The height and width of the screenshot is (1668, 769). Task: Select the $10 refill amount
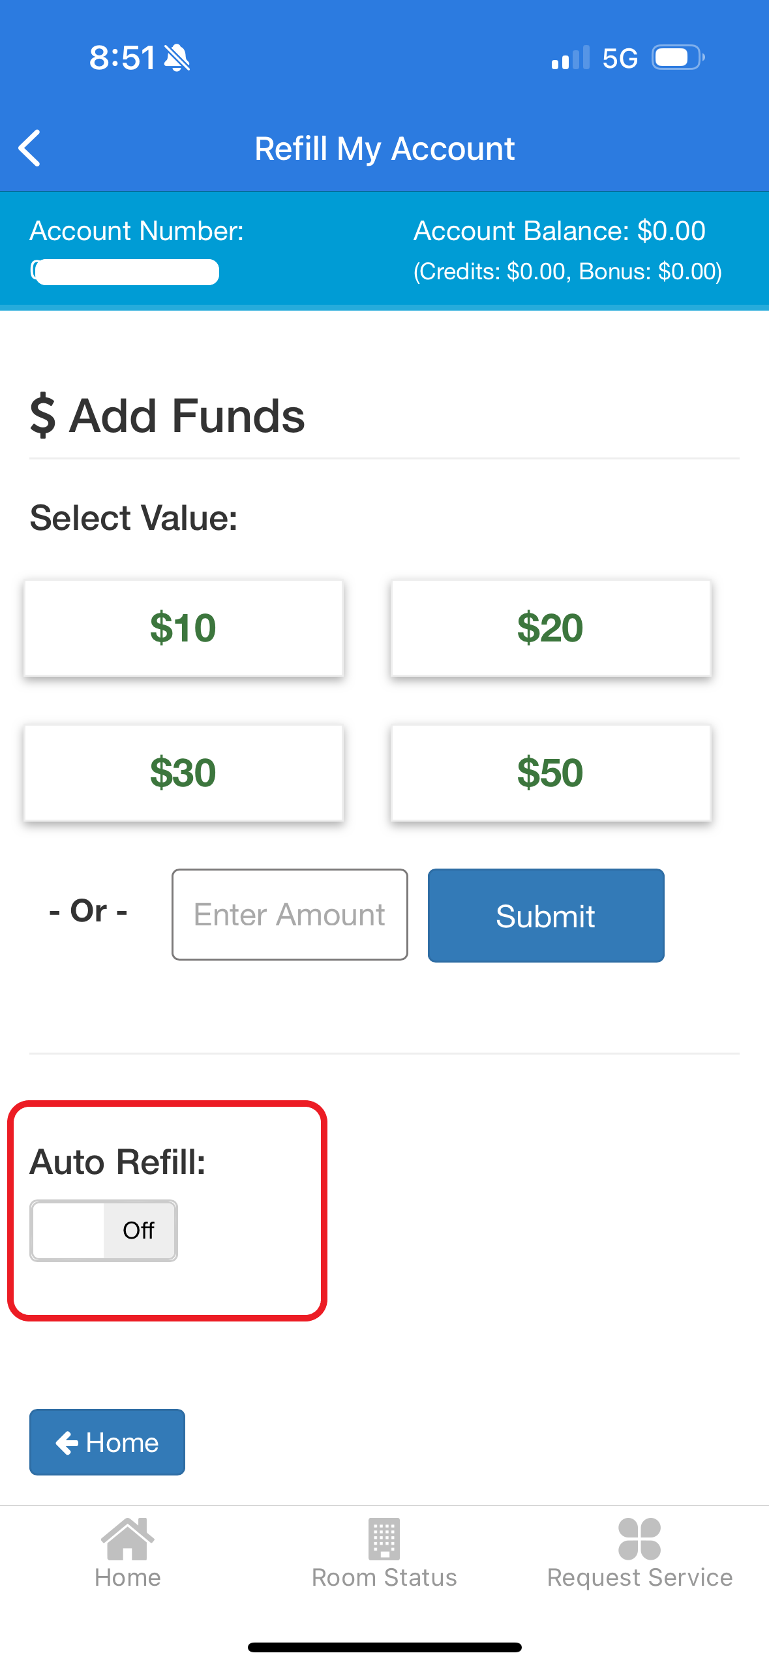point(183,627)
